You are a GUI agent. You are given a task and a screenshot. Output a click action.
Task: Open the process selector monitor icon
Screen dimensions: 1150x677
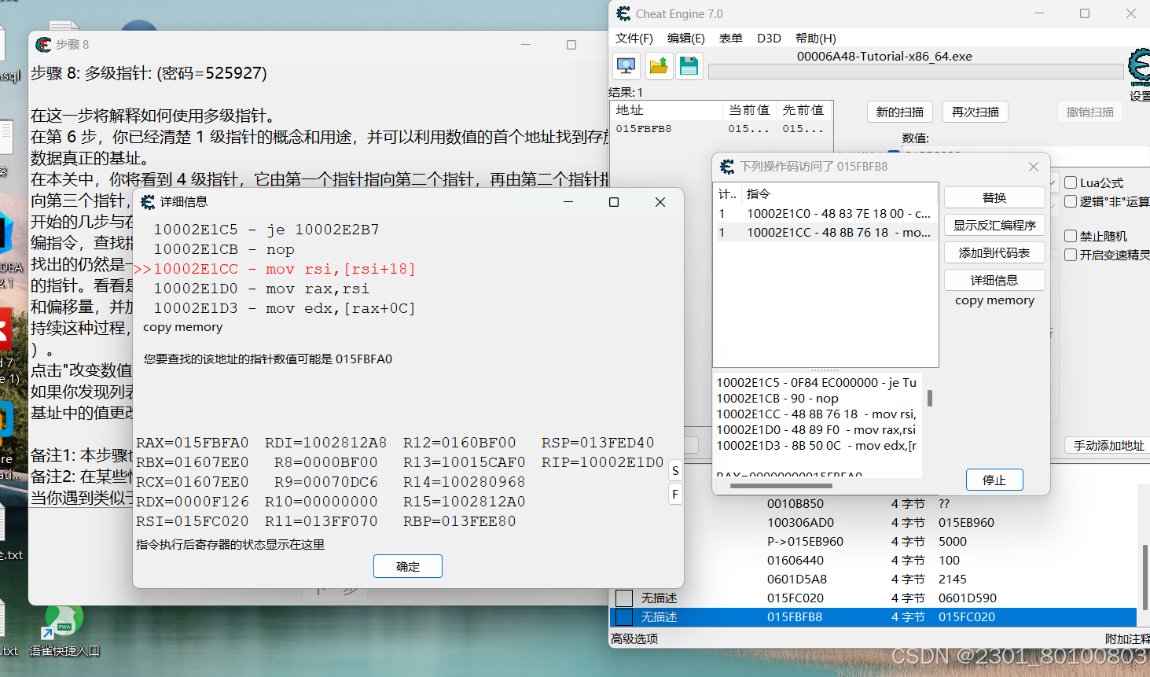(x=626, y=66)
